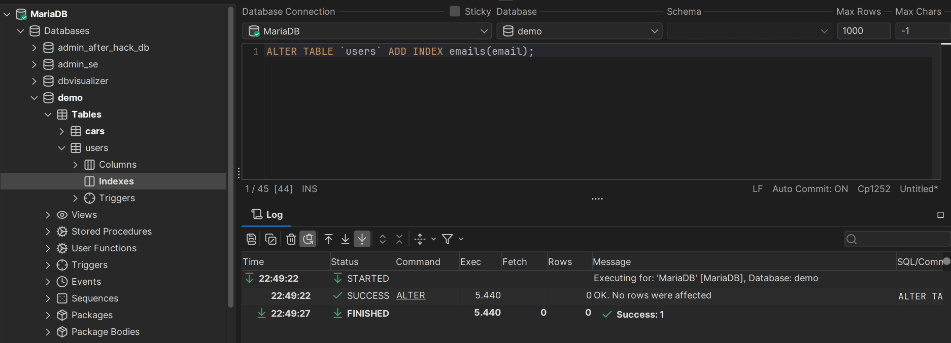Toggle the Sticky checkbox

[x=455, y=11]
